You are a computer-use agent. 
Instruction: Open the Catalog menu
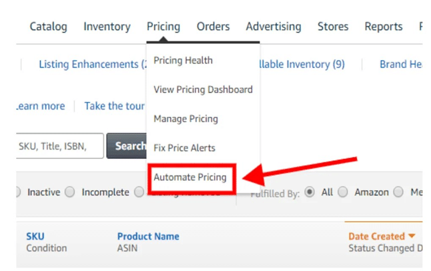click(48, 27)
